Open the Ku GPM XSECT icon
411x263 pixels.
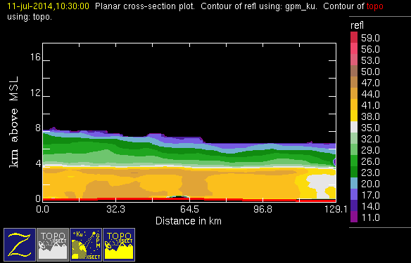click(86, 245)
